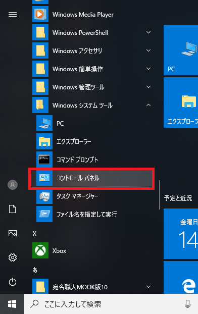Image resolution: width=198 pixels, height=314 pixels.
Task: Open Documents icon in the sidebar
Action: pyautogui.click(x=13, y=209)
